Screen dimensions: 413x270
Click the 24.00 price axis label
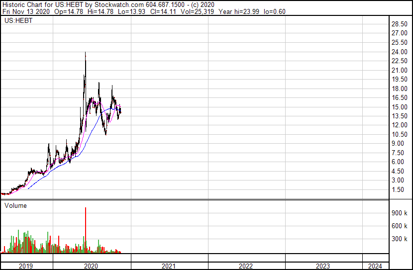point(400,52)
